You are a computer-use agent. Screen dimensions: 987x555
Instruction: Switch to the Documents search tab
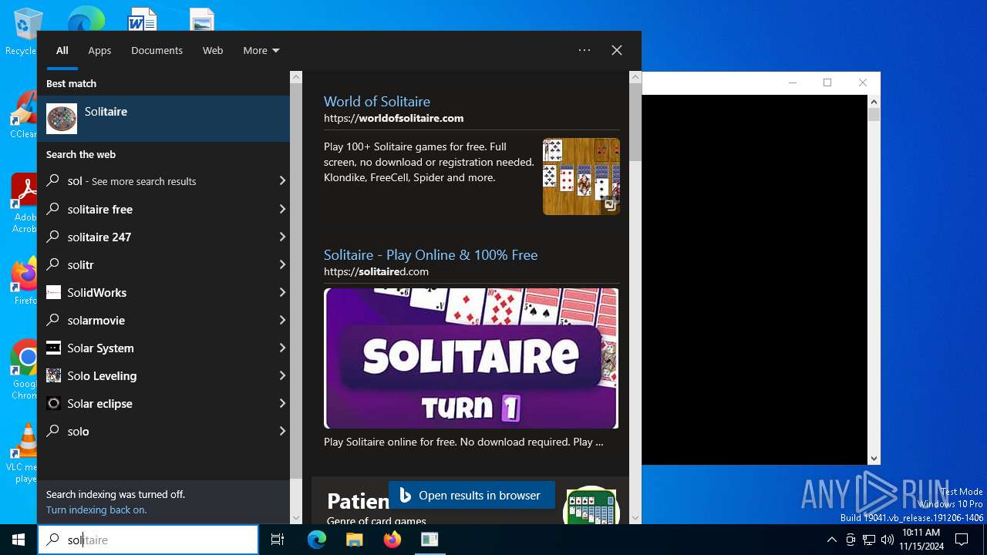pyautogui.click(x=157, y=50)
